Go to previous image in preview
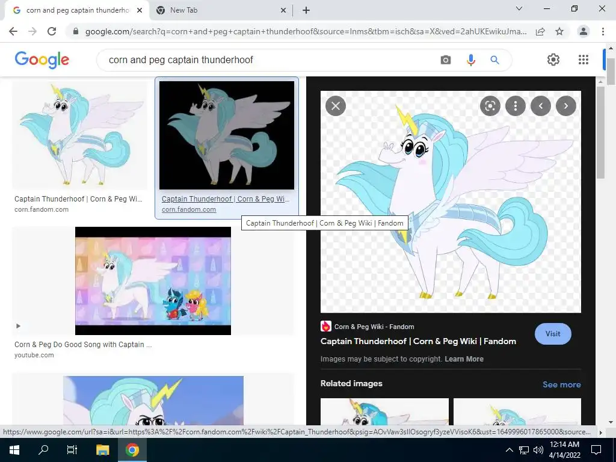This screenshot has height=462, width=616. click(x=541, y=106)
